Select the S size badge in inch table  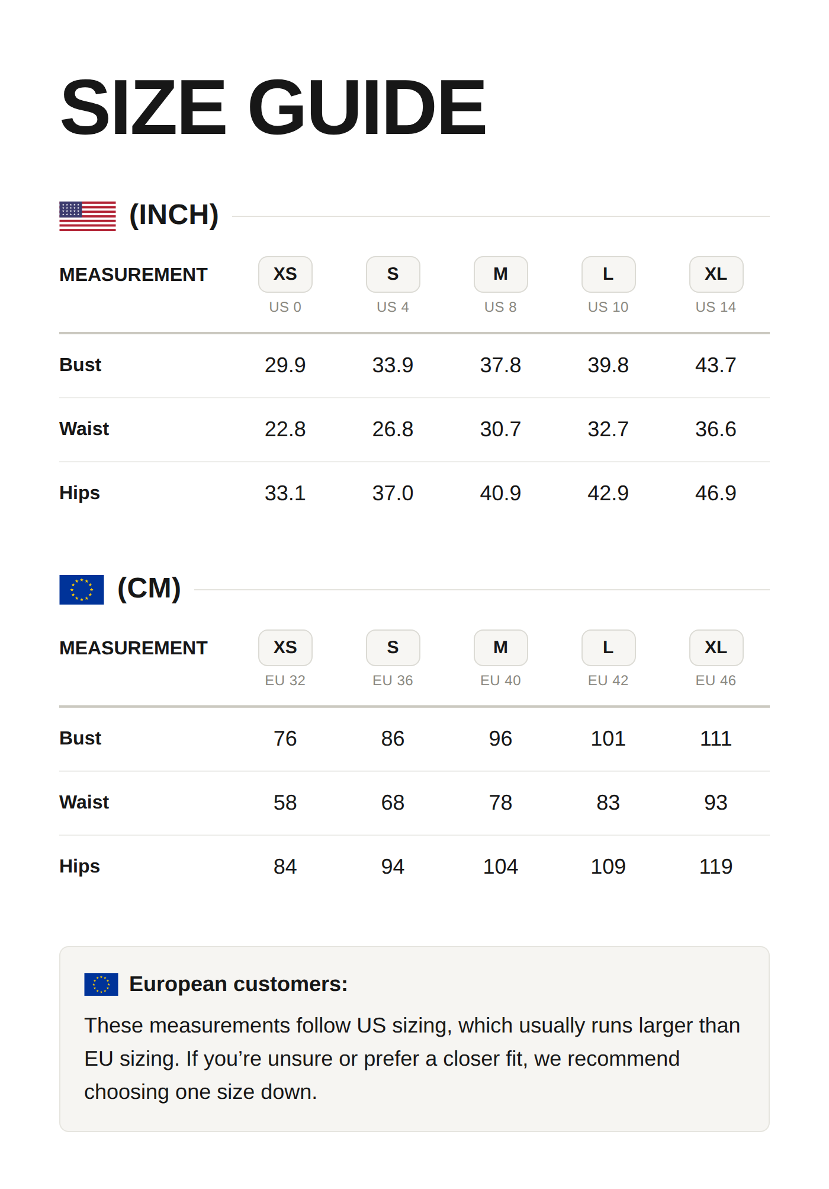coord(393,274)
